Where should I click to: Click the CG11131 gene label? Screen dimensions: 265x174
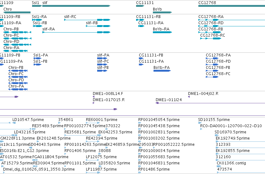[145, 3]
